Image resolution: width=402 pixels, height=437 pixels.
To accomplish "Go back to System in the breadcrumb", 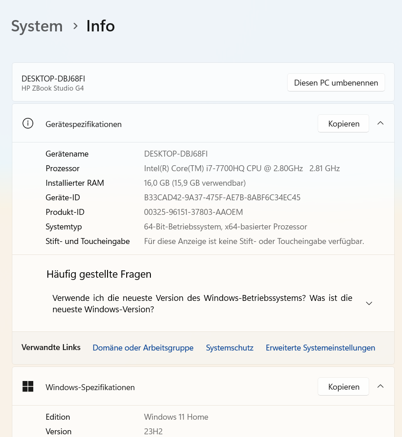I will point(37,26).
